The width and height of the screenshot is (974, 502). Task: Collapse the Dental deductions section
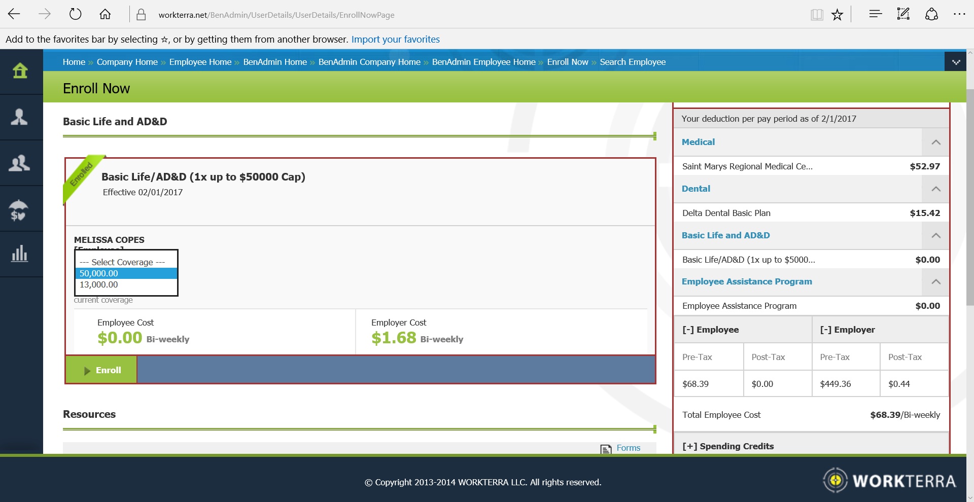point(935,189)
